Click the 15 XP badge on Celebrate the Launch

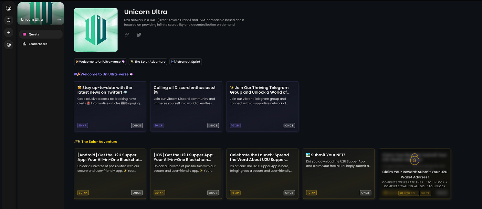coord(235,193)
